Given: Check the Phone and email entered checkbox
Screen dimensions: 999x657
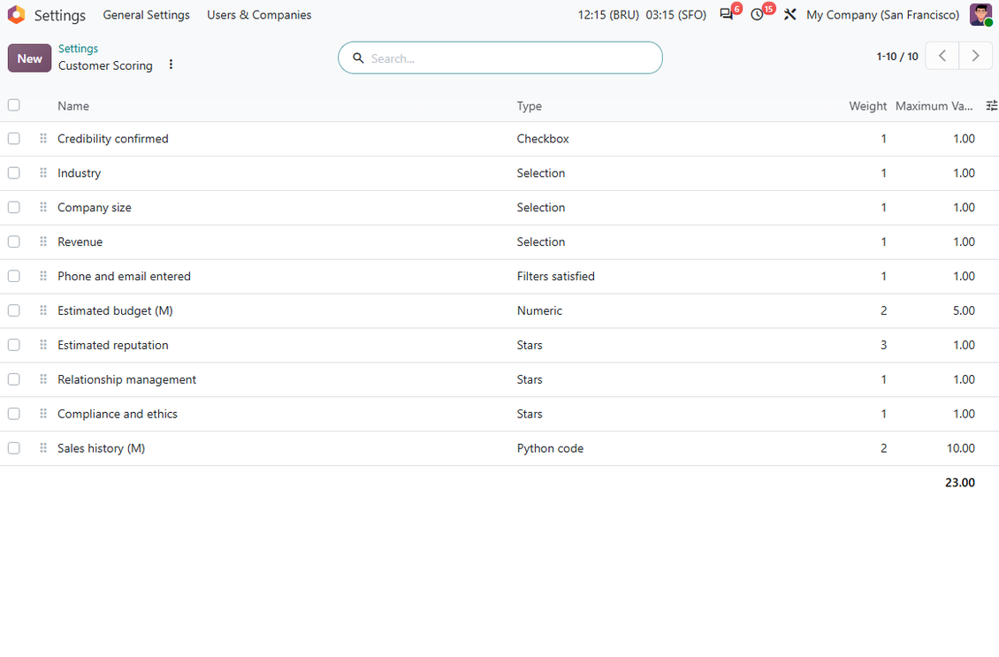Looking at the screenshot, I should coord(14,276).
